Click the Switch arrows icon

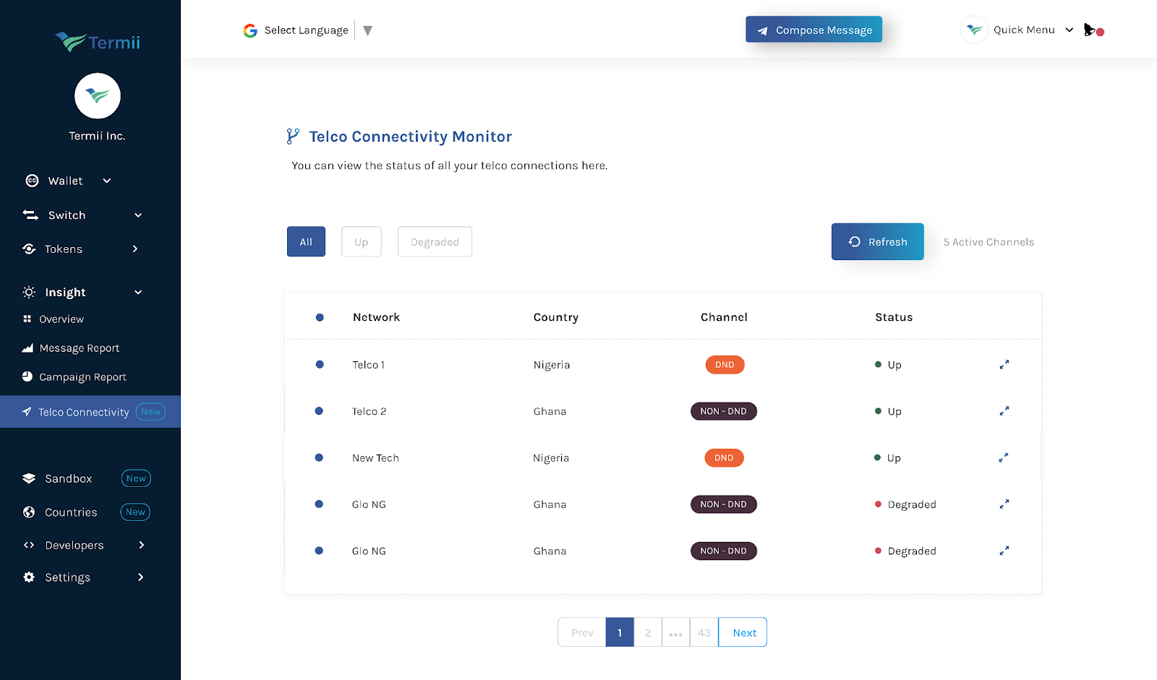[30, 215]
